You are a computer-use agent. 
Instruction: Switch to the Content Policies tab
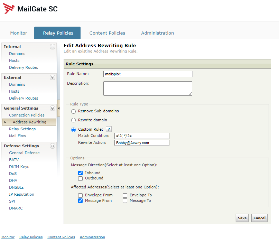(107, 33)
